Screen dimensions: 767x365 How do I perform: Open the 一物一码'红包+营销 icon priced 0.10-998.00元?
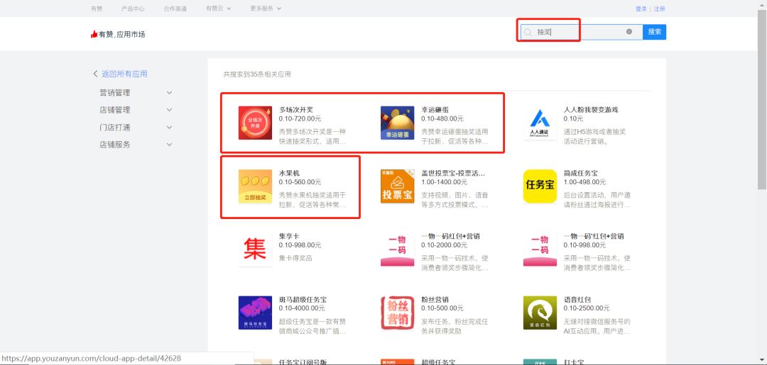tap(540, 249)
